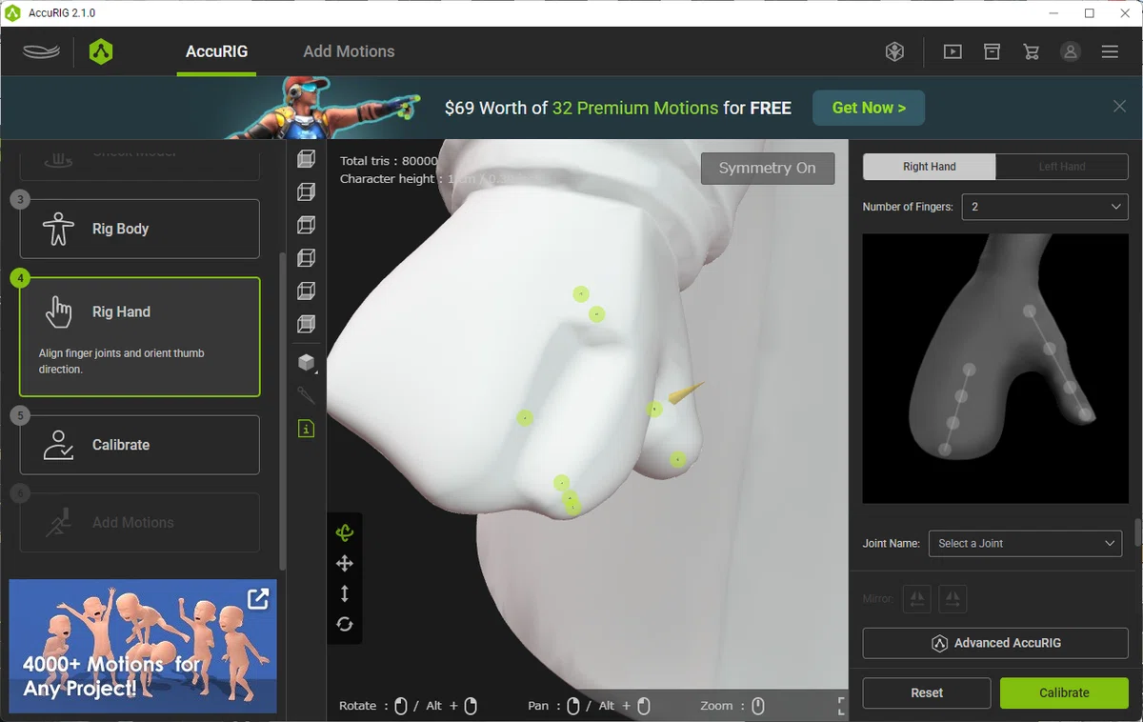The height and width of the screenshot is (722, 1143).
Task: Click the green Calibrate button
Action: tap(1064, 692)
